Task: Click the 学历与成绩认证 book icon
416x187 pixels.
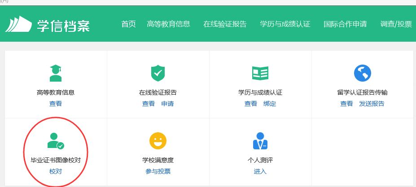Action: coord(260,73)
